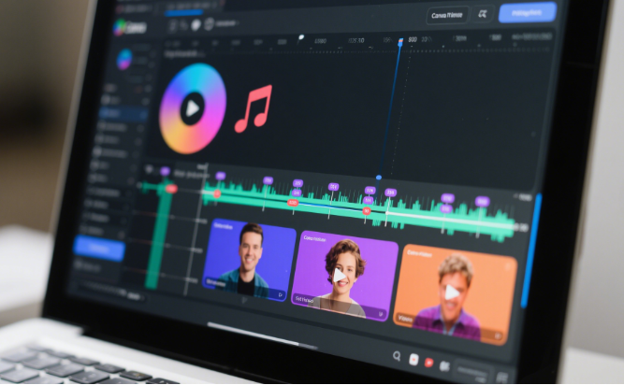Click the circular icon in top toolbar
This screenshot has width=624, height=385.
click(x=209, y=24)
